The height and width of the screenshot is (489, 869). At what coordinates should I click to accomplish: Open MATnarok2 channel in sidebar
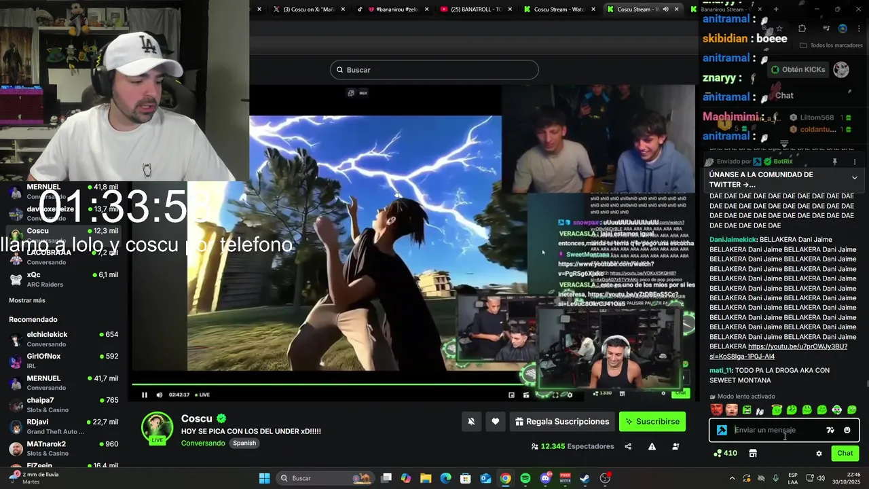pyautogui.click(x=64, y=448)
